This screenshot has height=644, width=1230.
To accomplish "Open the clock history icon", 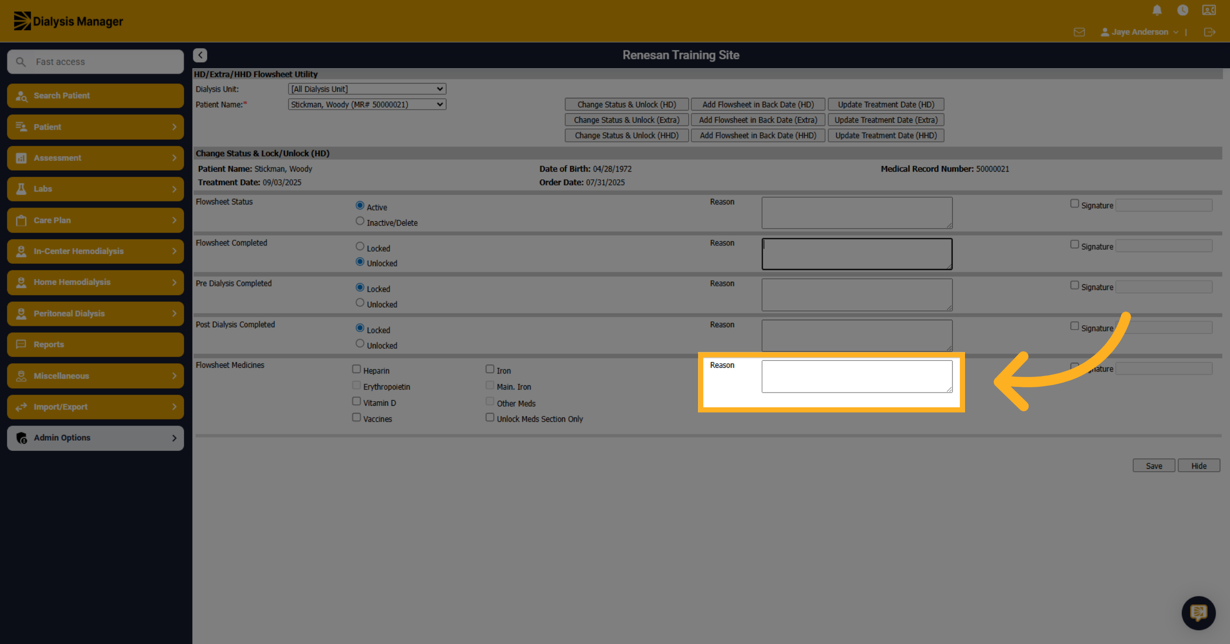I will [x=1183, y=10].
